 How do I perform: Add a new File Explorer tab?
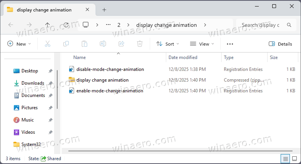point(104,10)
